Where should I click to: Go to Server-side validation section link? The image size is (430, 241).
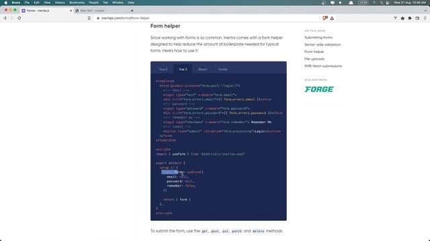point(322,45)
